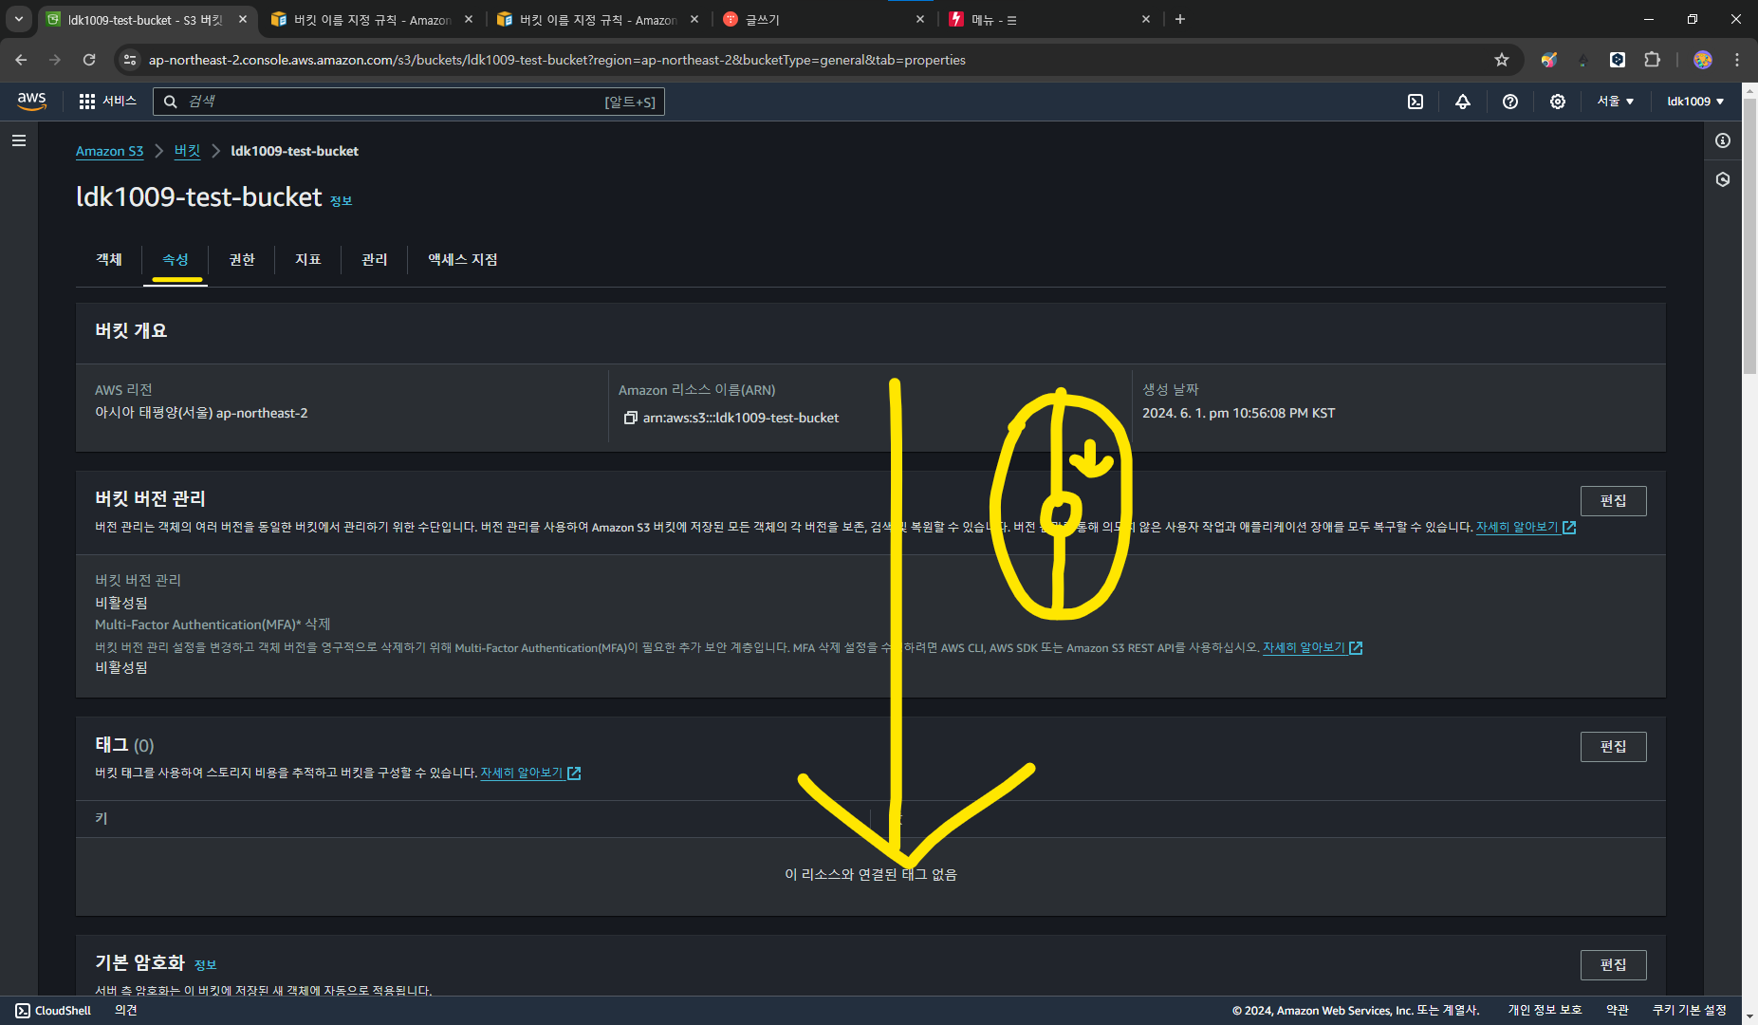Image resolution: width=1758 pixels, height=1025 pixels.
Task: Open the AWS home logo
Action: click(x=31, y=102)
